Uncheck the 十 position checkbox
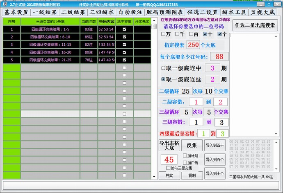 [x=205, y=34]
